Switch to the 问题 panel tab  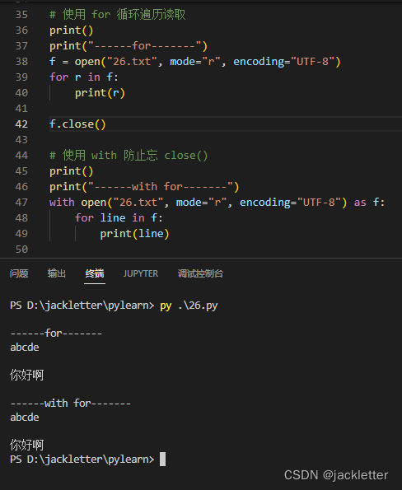pos(19,273)
